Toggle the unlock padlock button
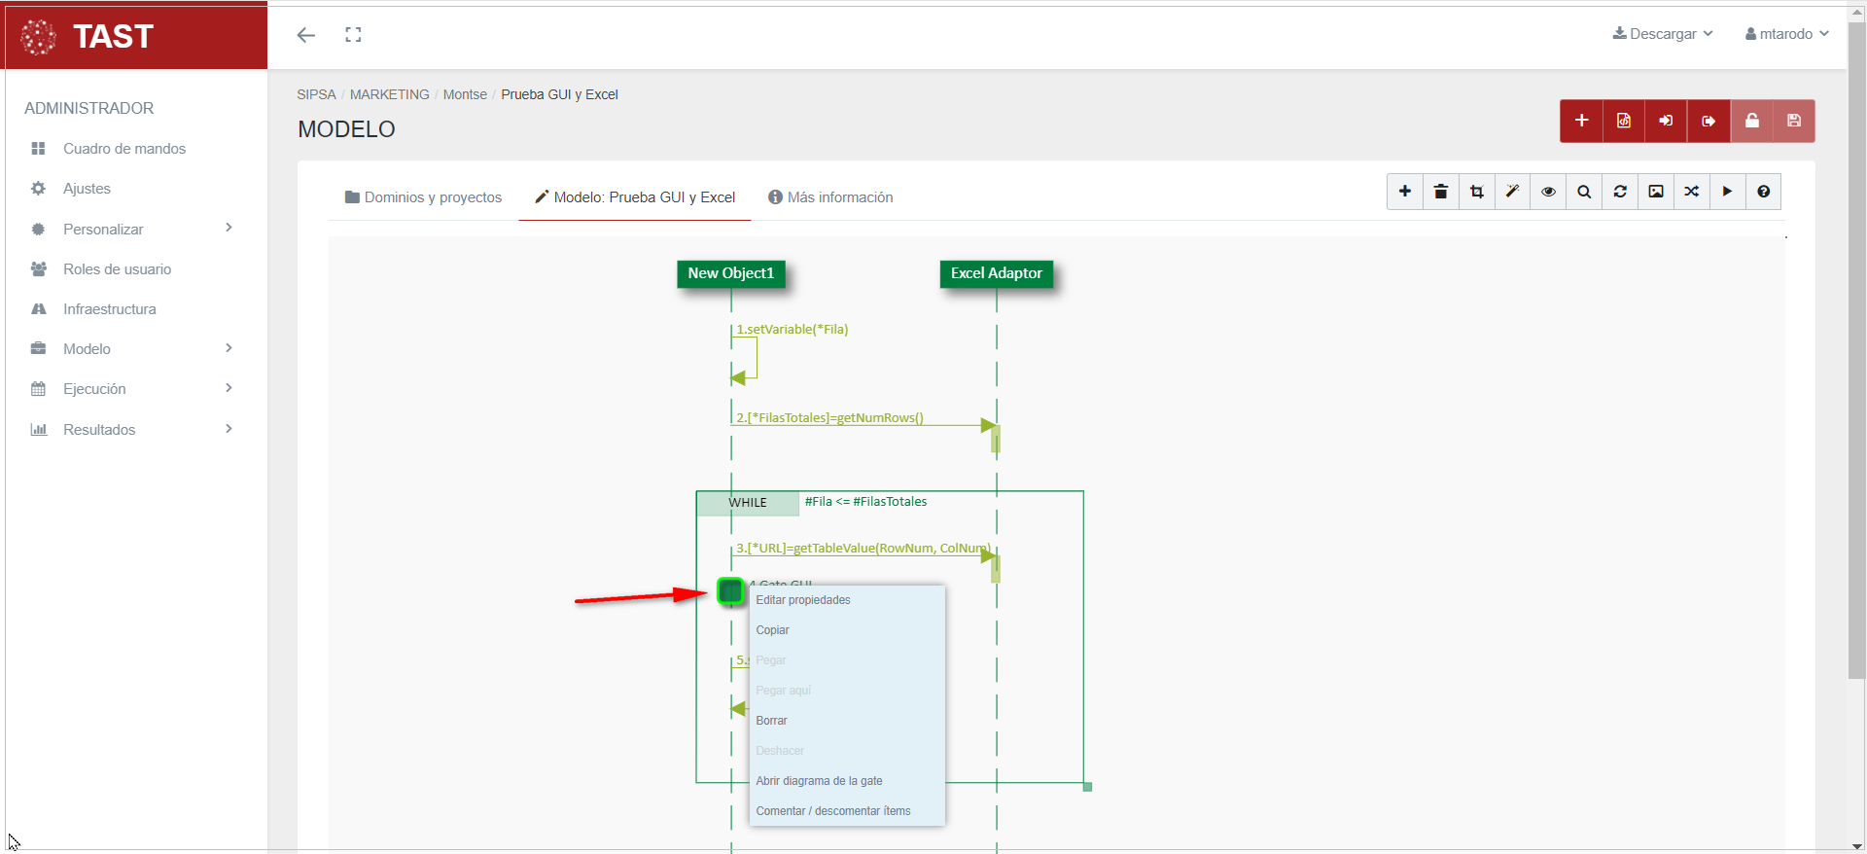Screen dimensions: 1867x854 [1751, 121]
